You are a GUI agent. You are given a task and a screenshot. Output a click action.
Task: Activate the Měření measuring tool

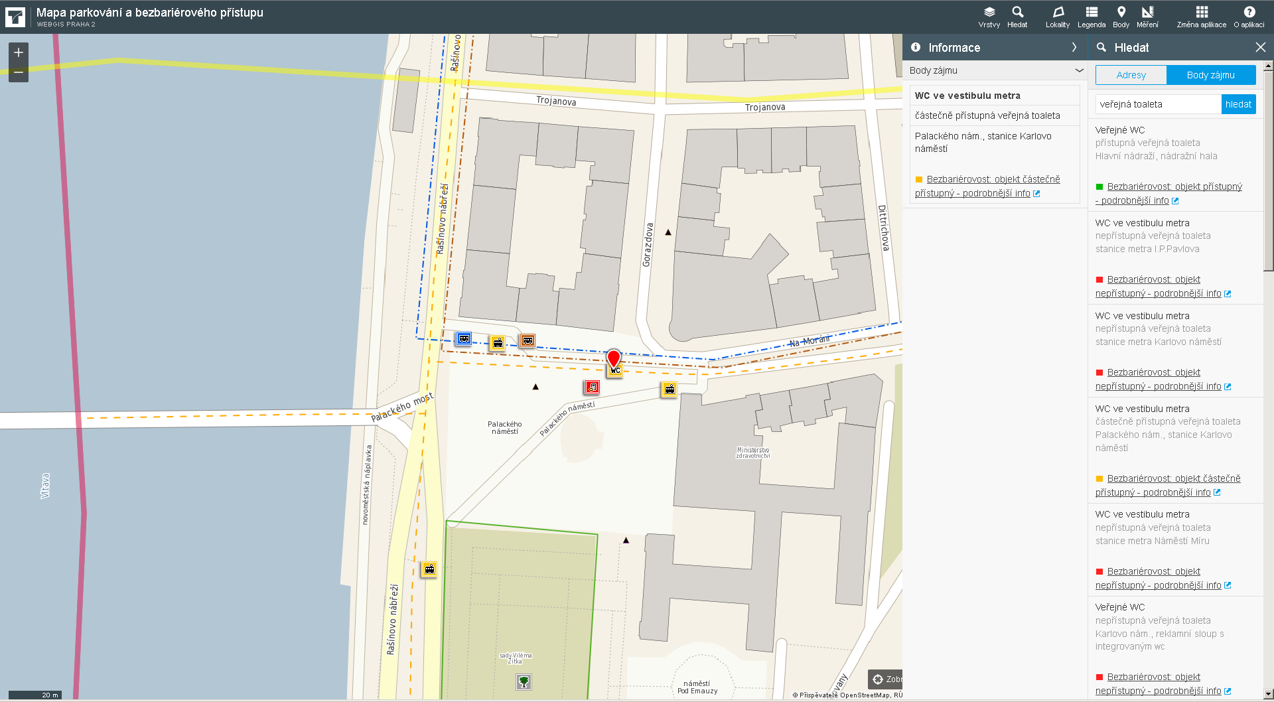[1147, 17]
